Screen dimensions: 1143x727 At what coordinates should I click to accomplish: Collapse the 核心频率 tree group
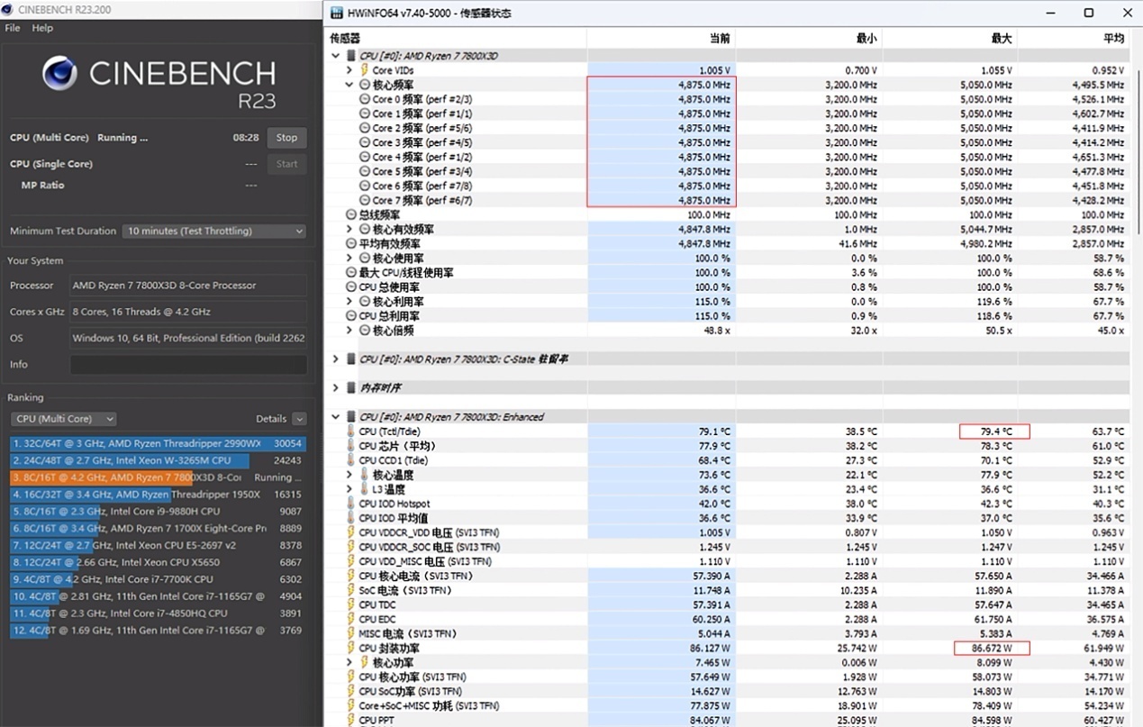[x=349, y=85]
